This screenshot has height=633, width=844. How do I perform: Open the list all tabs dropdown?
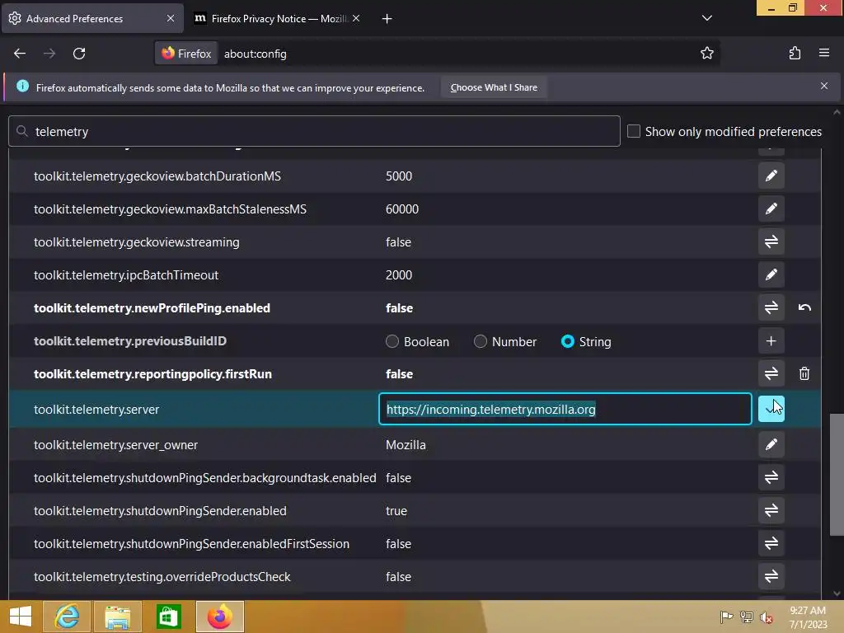coord(706,18)
